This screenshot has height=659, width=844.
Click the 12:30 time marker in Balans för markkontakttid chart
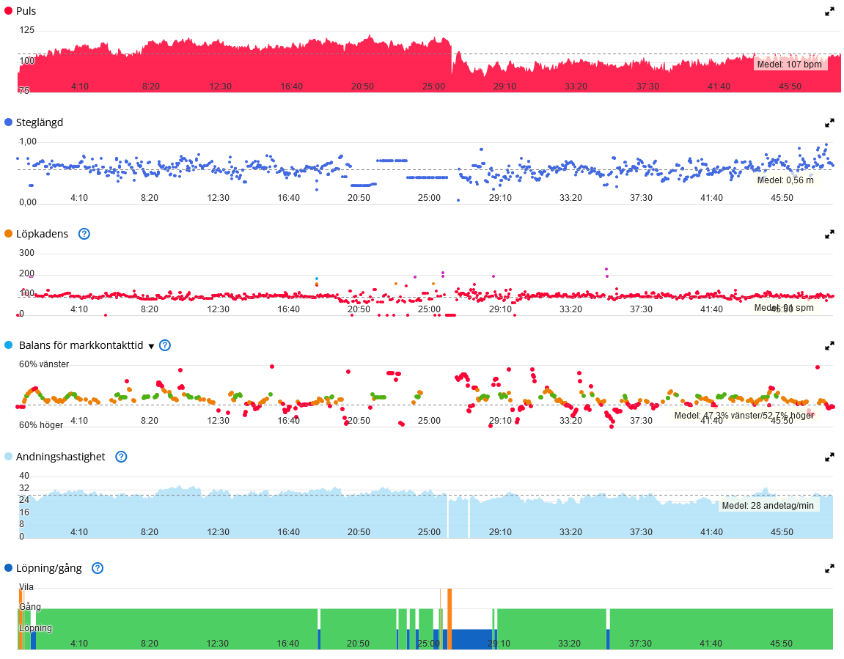[218, 421]
